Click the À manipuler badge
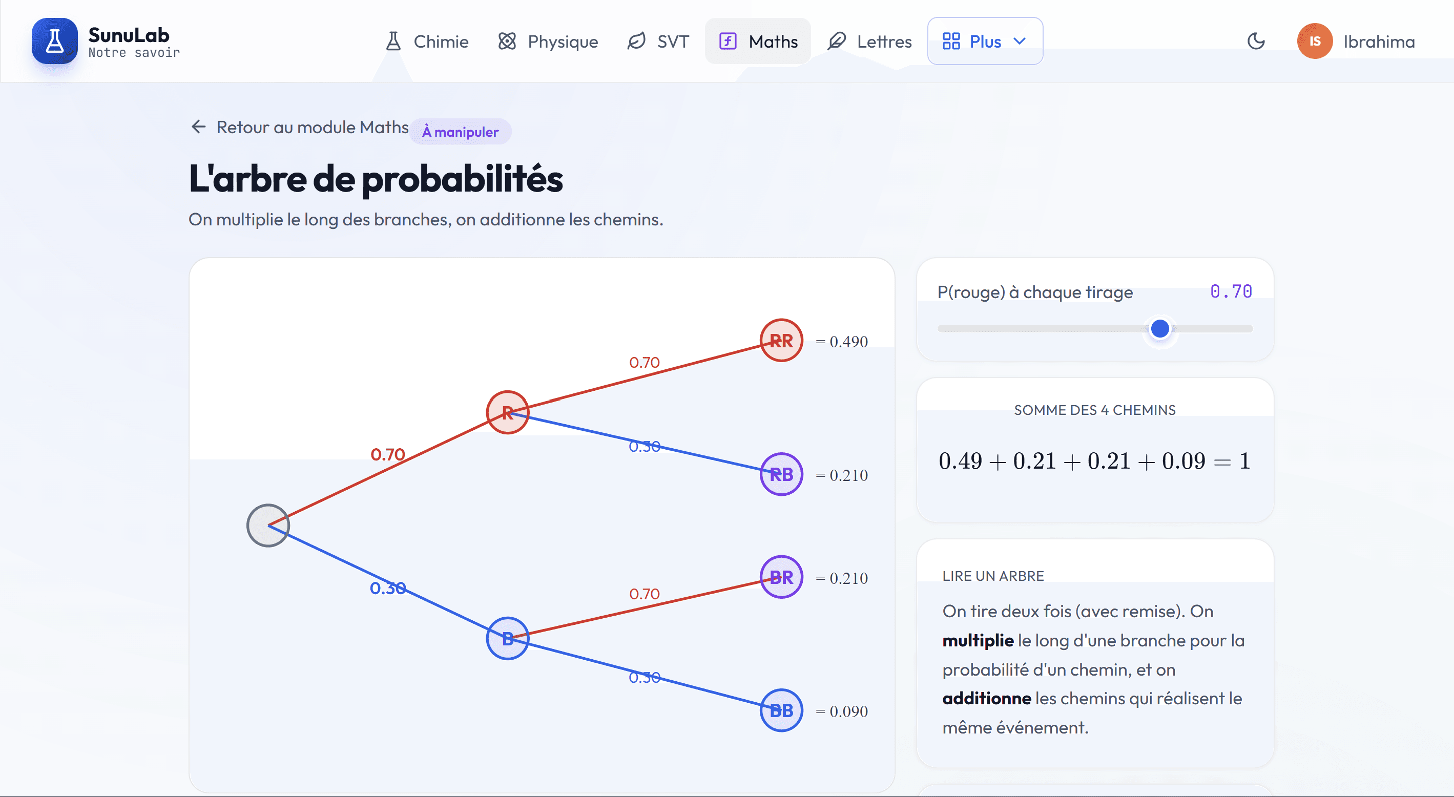This screenshot has height=797, width=1454. click(461, 132)
